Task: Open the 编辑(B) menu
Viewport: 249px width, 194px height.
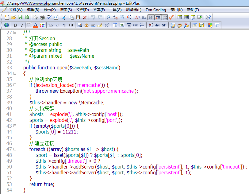Action: [x=33, y=10]
